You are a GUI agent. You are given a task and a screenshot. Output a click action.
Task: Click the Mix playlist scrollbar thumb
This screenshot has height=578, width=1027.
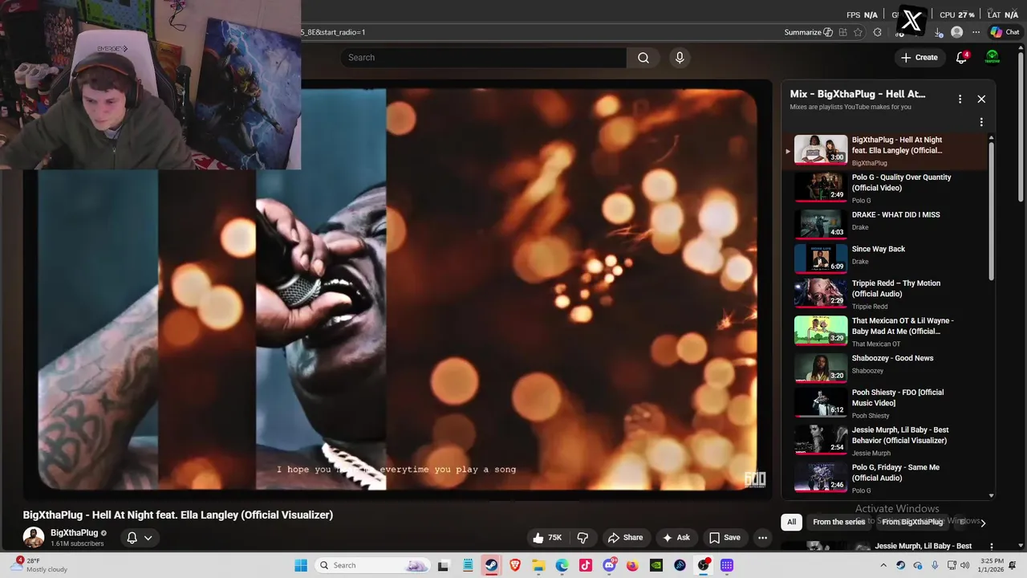coord(991,210)
